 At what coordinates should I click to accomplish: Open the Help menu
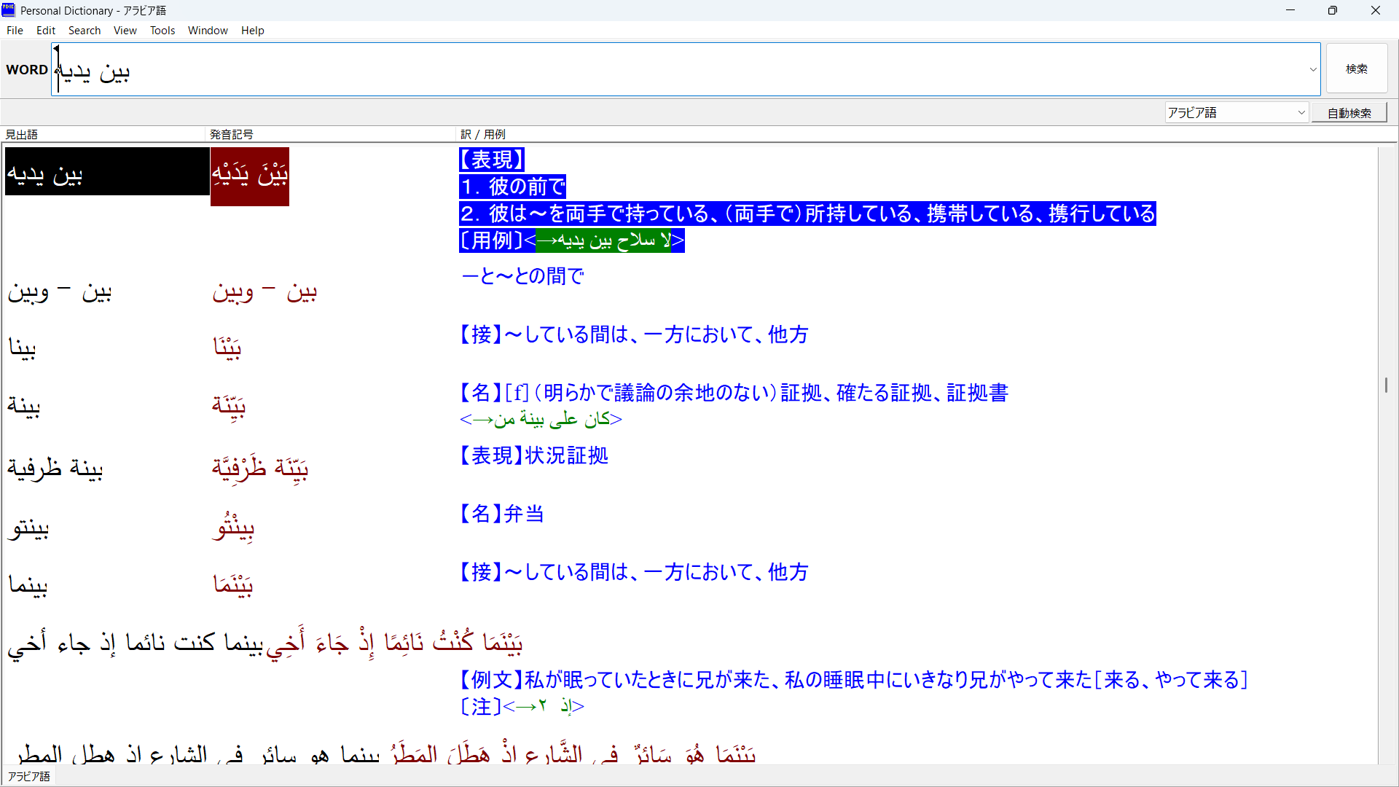[x=252, y=30]
